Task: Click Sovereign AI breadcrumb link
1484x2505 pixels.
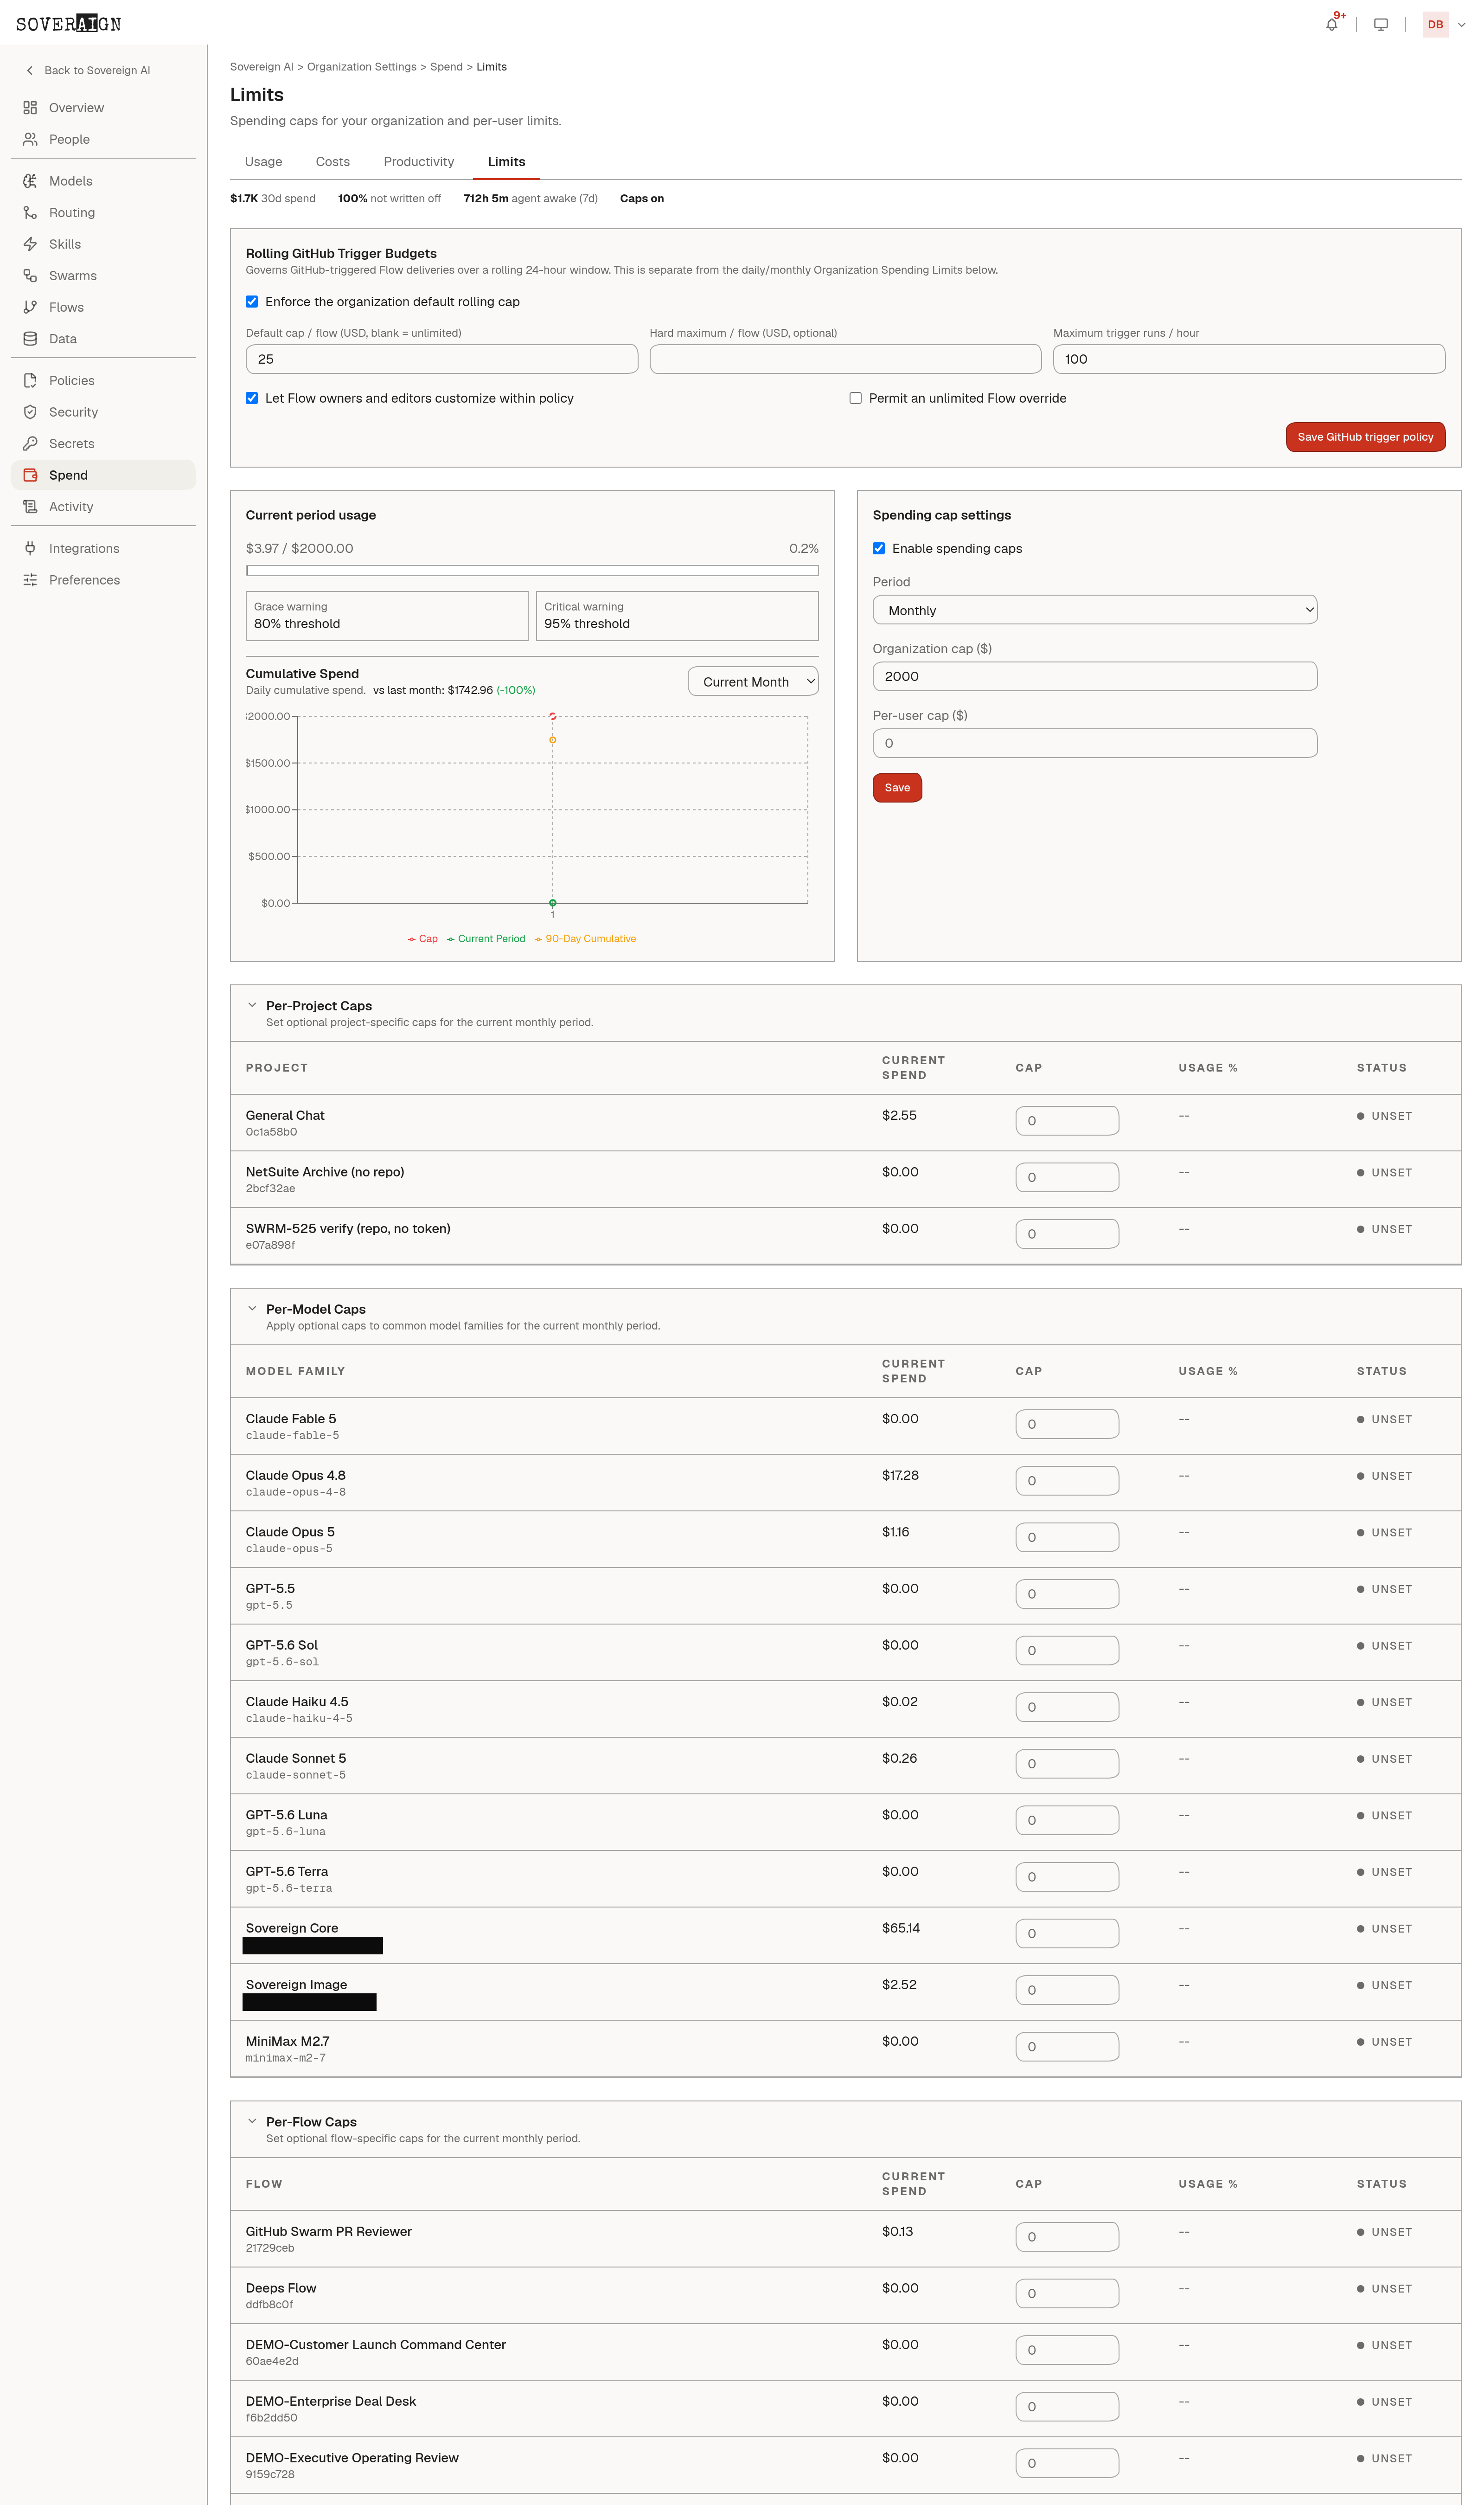Action: click(262, 67)
